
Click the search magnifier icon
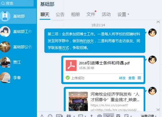[x=3, y=3]
